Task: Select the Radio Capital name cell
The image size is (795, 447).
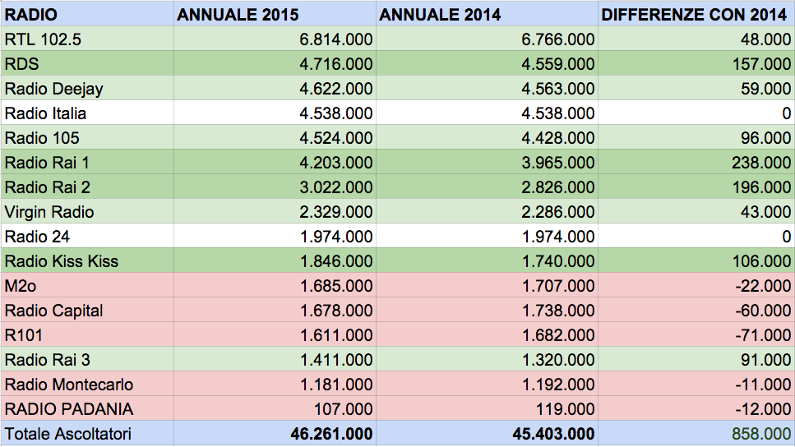Action: click(87, 311)
